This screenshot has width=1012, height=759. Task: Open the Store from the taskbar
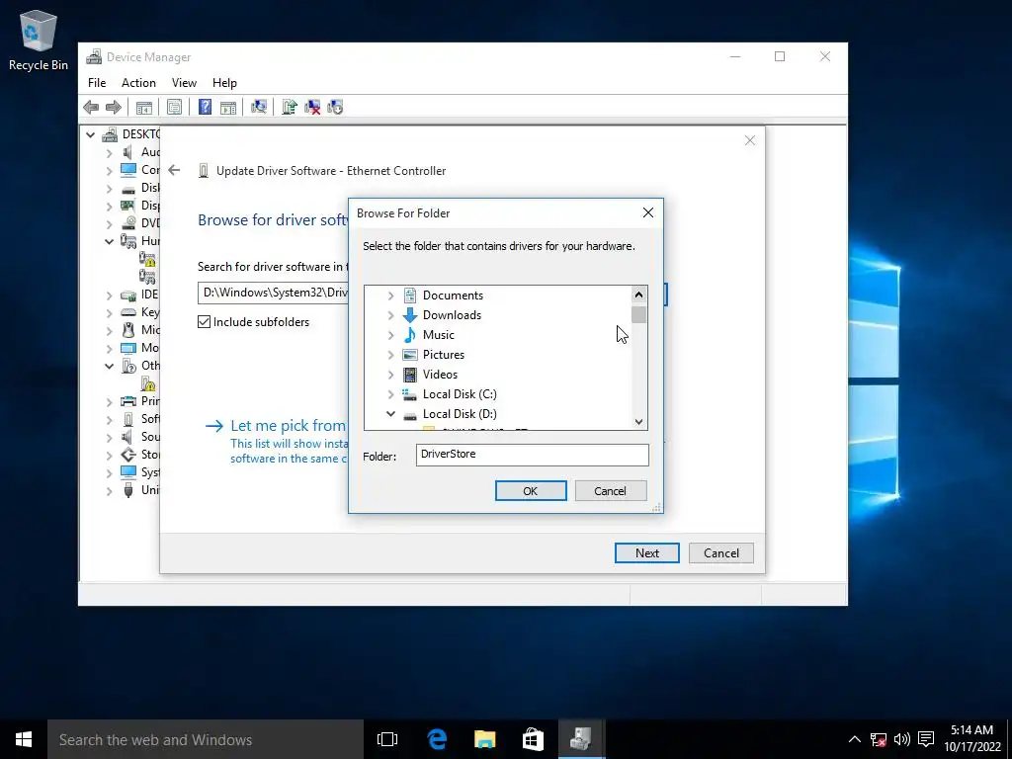tap(533, 739)
